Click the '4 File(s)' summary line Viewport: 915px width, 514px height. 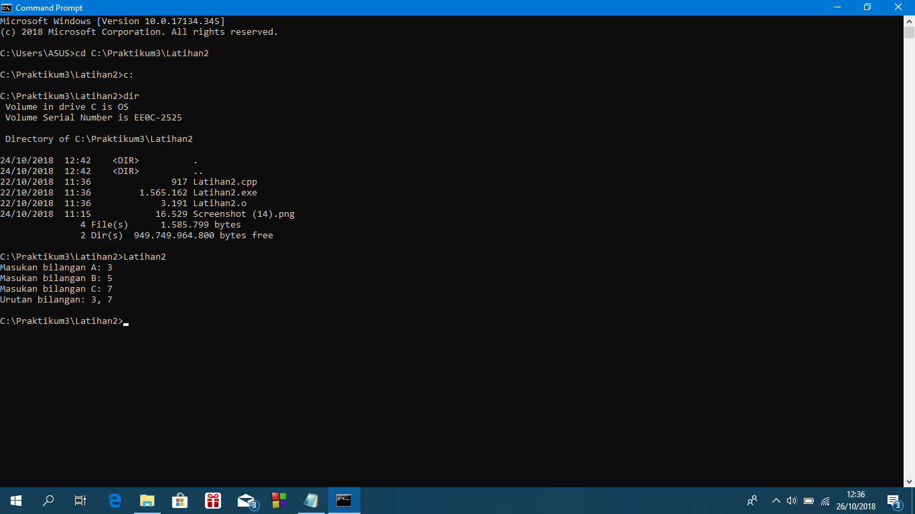161,225
